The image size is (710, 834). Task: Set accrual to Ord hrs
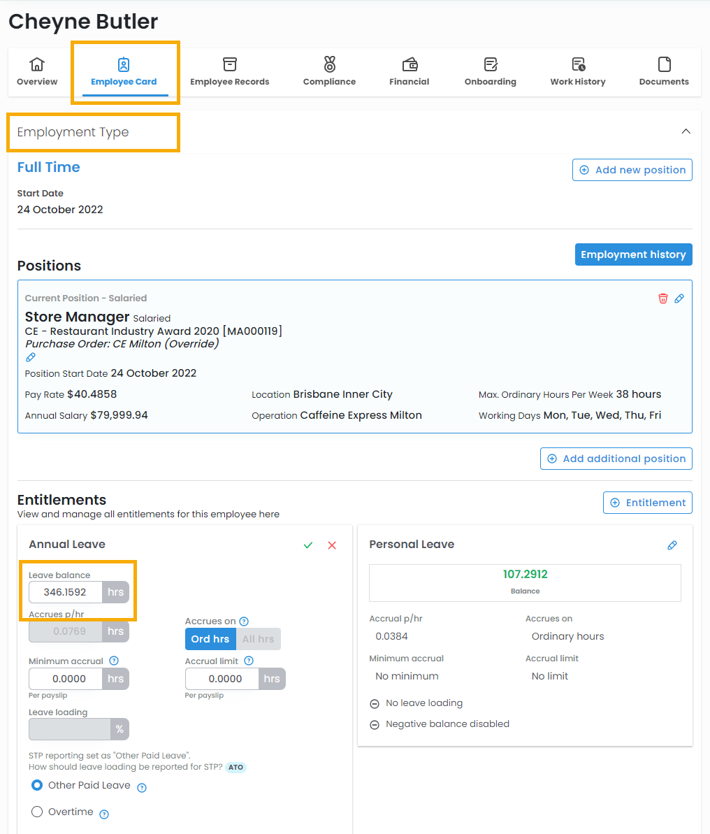point(210,639)
